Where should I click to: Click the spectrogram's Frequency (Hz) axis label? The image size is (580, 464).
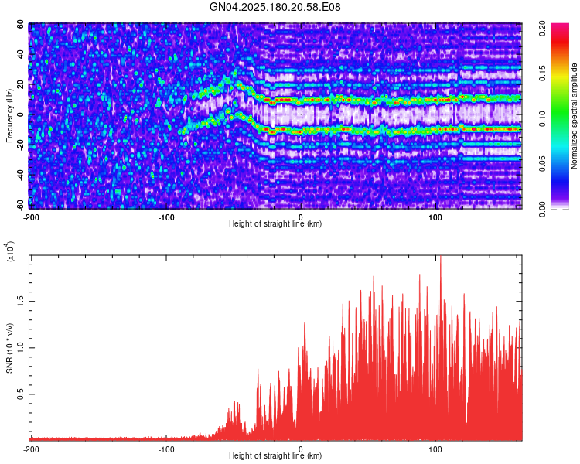(9, 116)
